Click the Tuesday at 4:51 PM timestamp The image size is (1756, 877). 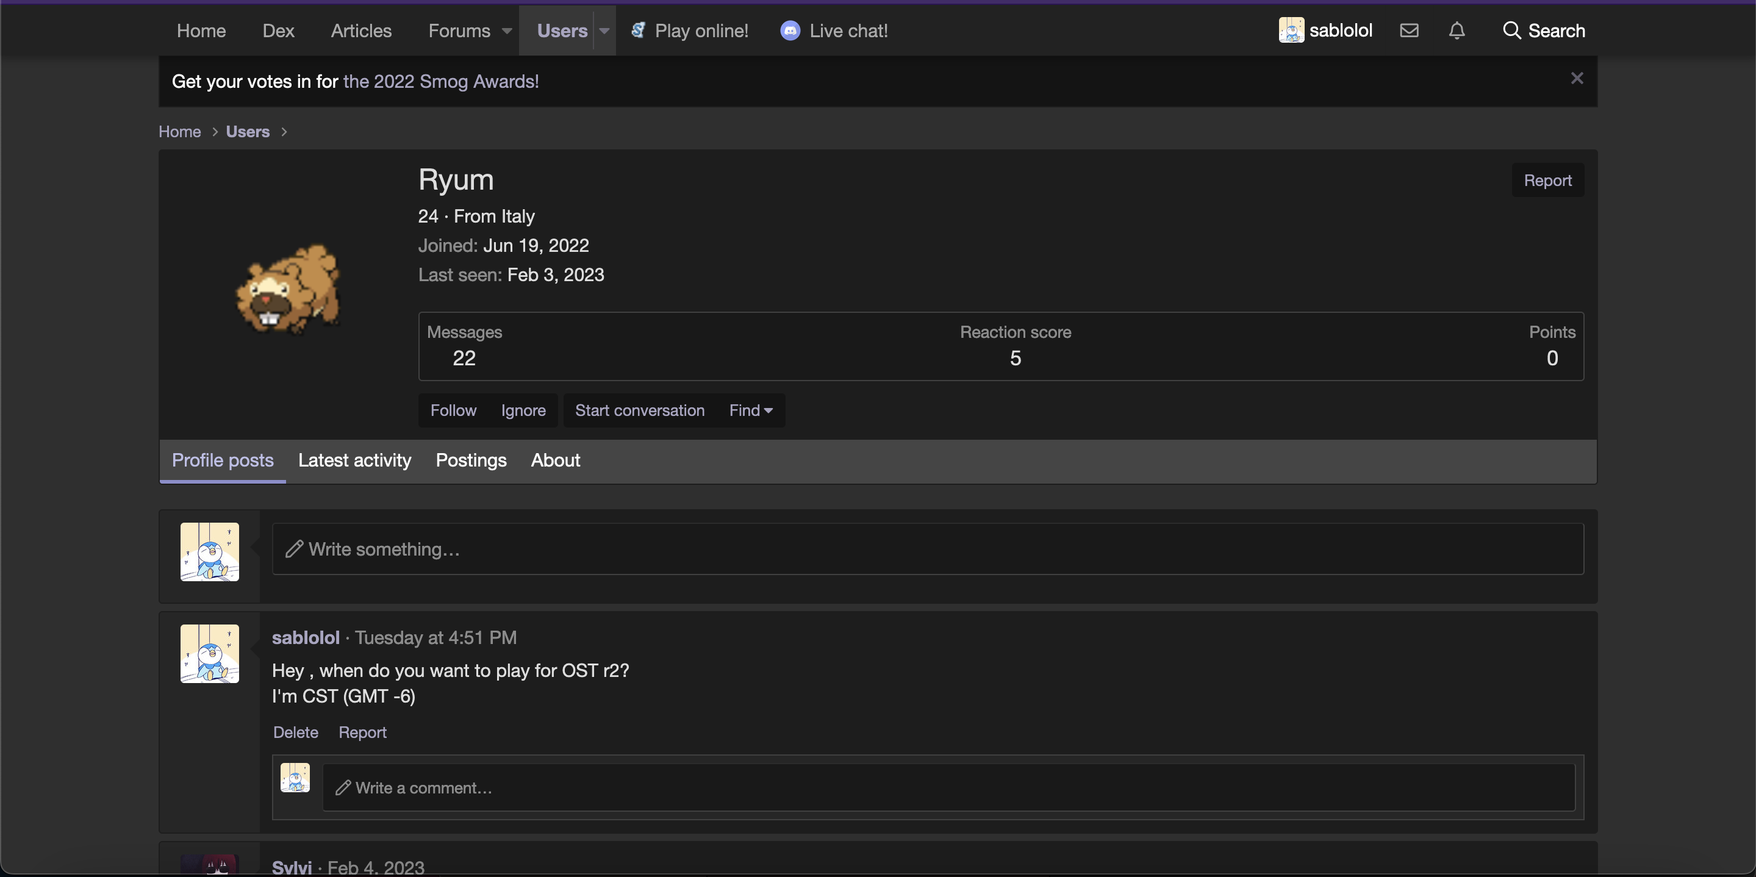(435, 638)
